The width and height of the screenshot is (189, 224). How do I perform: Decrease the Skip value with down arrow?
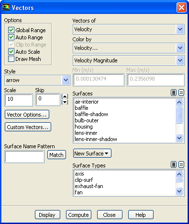(x=65, y=102)
